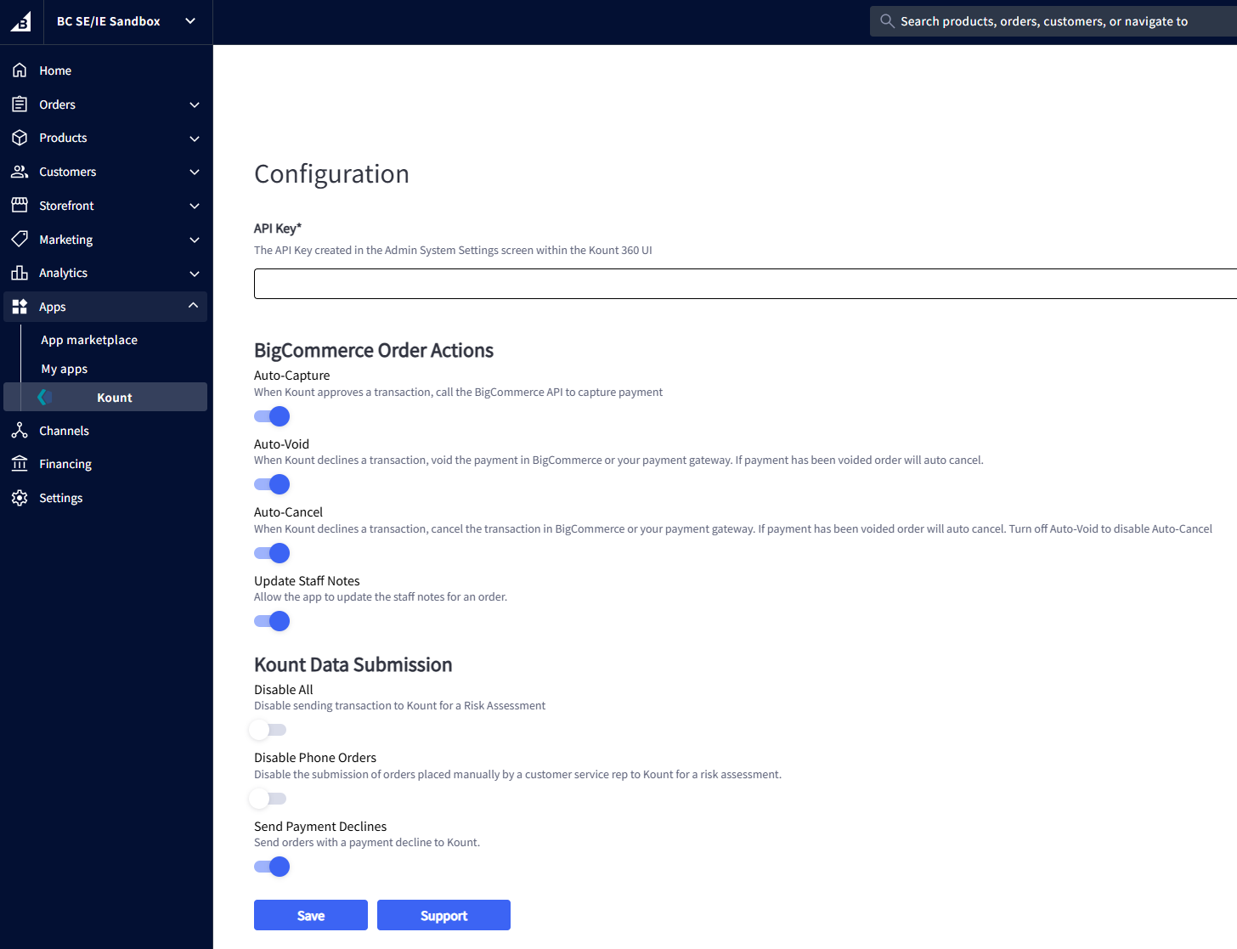Click the Disable Phone Orders label

tap(315, 758)
